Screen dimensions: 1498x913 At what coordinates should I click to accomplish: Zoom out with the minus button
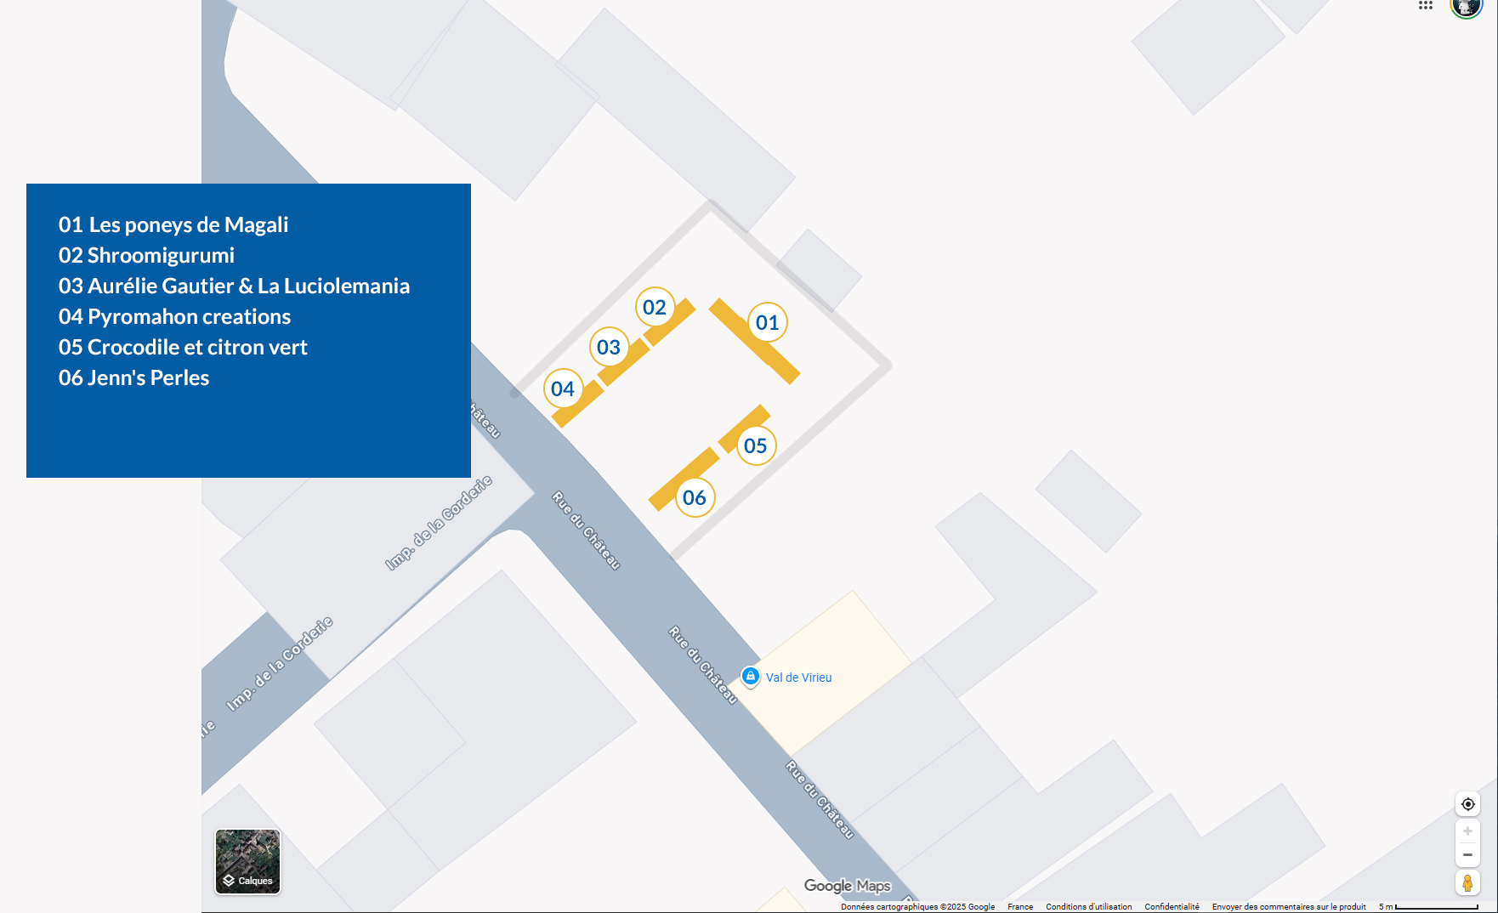click(1467, 855)
